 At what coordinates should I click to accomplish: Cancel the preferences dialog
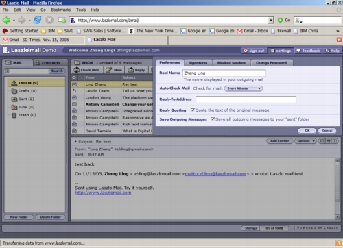(x=327, y=131)
